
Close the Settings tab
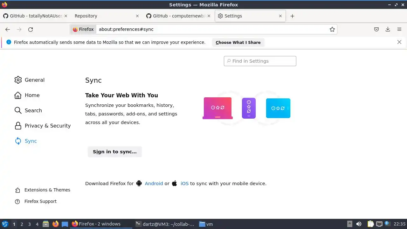280,16
